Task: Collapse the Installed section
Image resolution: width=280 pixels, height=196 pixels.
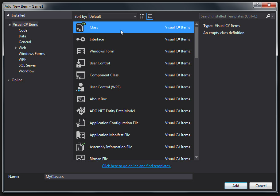Action: [8, 15]
